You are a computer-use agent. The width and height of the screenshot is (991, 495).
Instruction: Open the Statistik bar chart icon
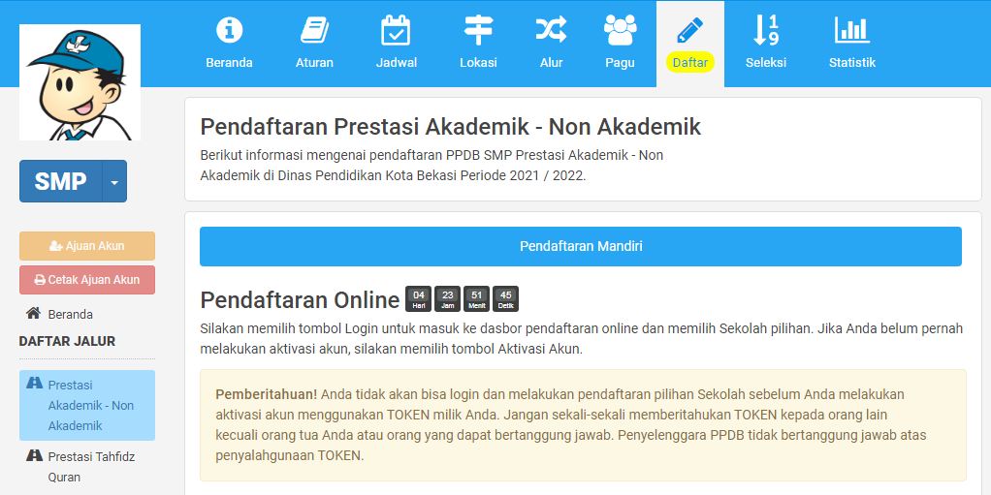pyautogui.click(x=851, y=31)
